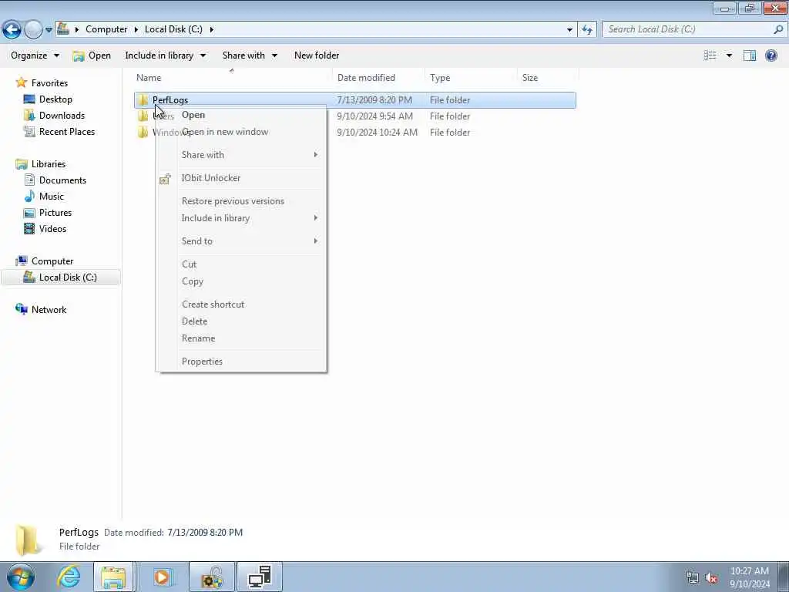Sort by Size column header
The image size is (789, 592).
(530, 78)
